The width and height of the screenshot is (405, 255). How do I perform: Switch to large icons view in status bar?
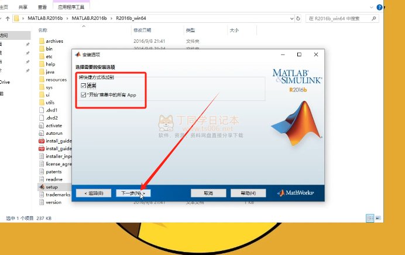click(x=378, y=218)
